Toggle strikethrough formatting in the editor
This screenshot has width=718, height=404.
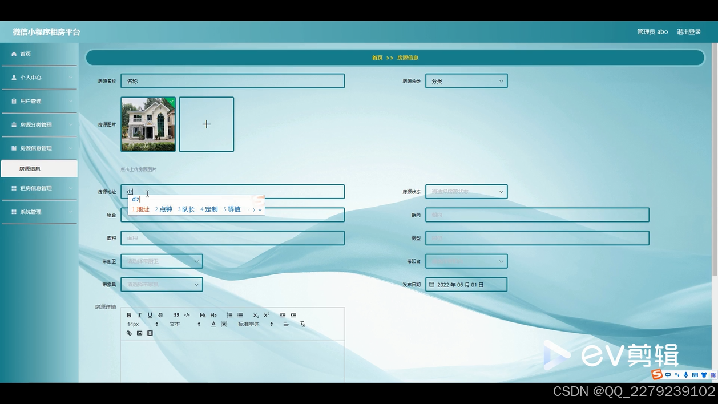coord(160,315)
